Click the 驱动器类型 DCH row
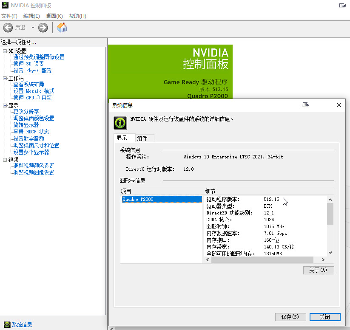The height and width of the screenshot is (330, 350). 266,206
